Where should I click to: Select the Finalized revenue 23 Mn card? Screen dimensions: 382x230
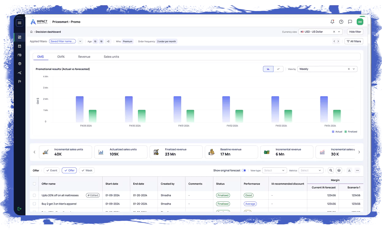click(176, 152)
